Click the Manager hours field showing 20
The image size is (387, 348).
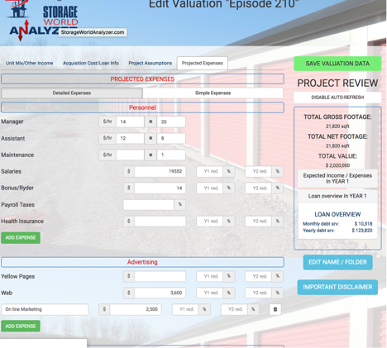(x=171, y=122)
